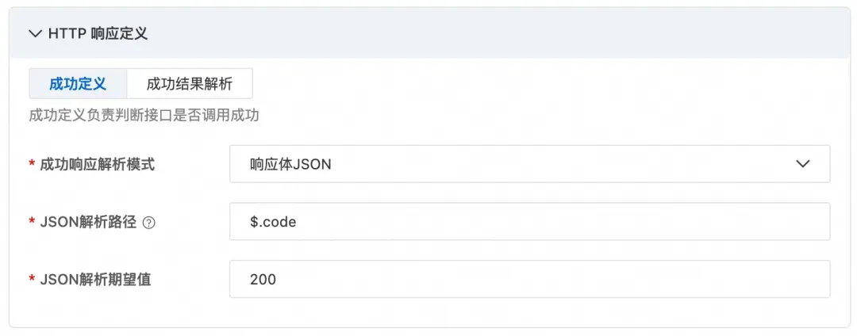
Task: Open the 成功结果解析 tab
Action: pyautogui.click(x=190, y=83)
